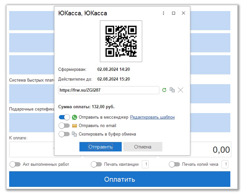Click the amount field showing 0,00
The image size is (246, 194).
[211, 150]
